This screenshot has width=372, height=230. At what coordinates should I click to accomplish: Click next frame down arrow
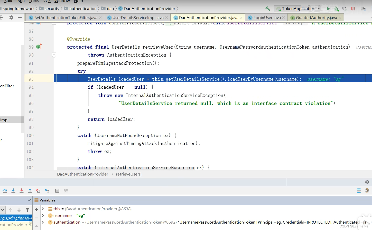[19, 210]
